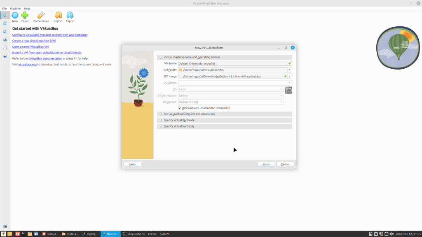
Task: Click the green plus Open icon
Action: click(x=25, y=16)
